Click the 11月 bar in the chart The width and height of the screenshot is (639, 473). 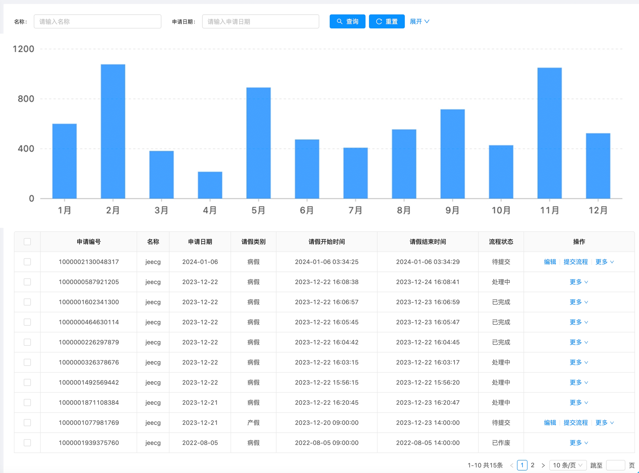tap(549, 133)
